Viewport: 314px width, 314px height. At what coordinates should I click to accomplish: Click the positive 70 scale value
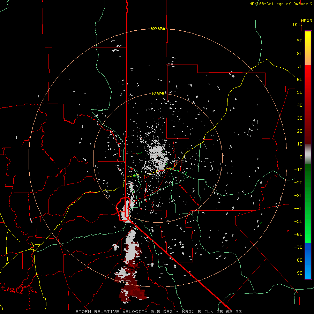click(x=300, y=67)
